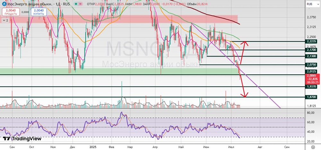Click the Фев label on time axis
Screen dimensions: 321x150
tap(112, 147)
